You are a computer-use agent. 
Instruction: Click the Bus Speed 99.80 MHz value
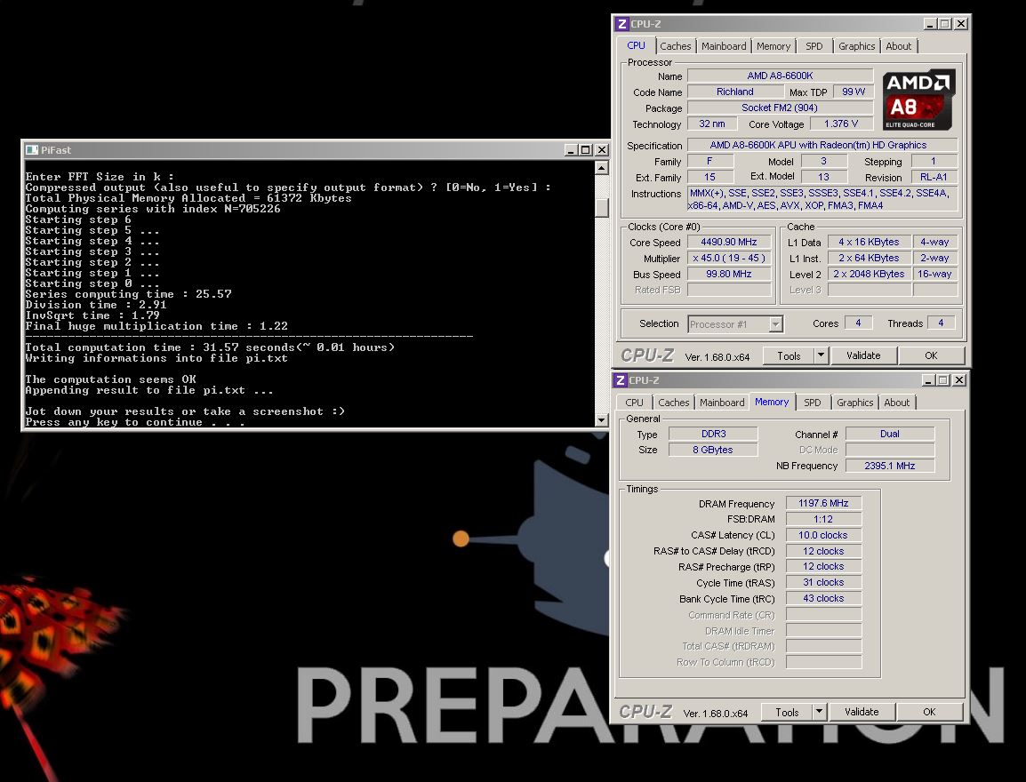pos(729,274)
